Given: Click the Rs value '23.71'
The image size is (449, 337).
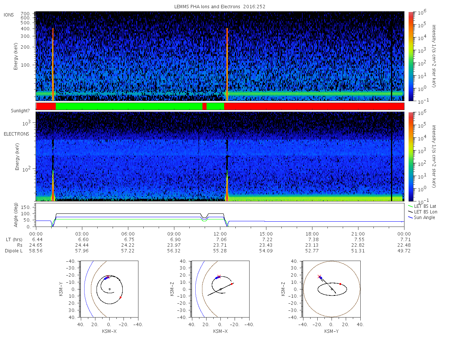Looking at the screenshot, I should coord(220,245).
